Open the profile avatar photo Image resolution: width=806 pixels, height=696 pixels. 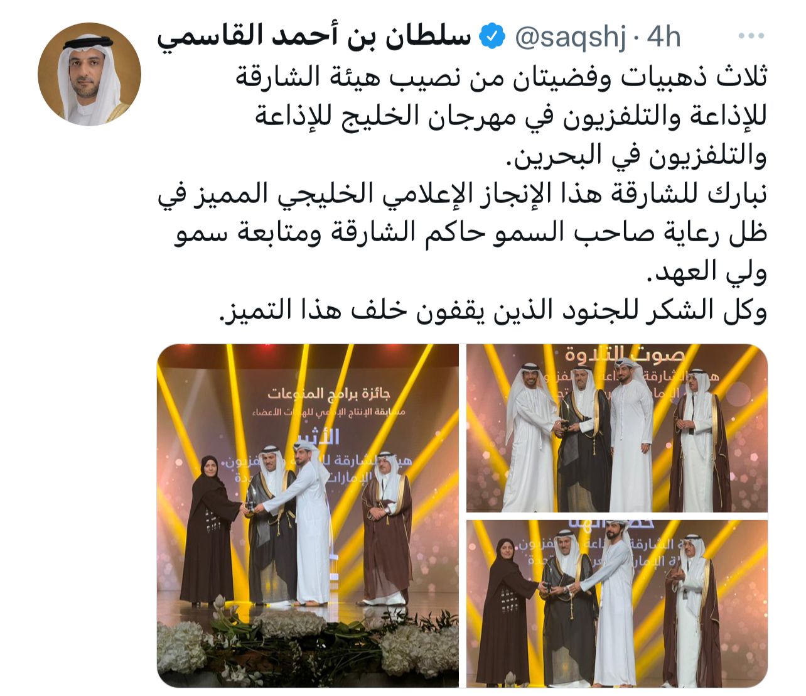89,74
